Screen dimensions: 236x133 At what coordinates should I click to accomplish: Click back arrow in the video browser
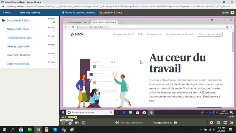coord(65,27)
